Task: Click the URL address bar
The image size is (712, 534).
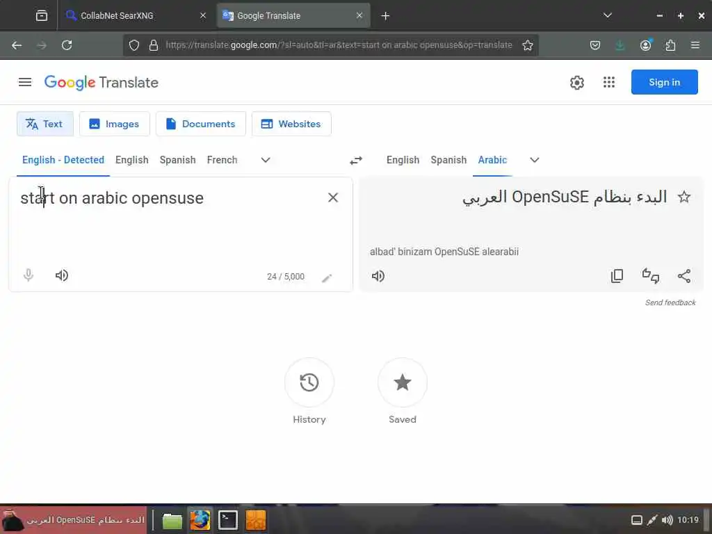Action: click(339, 45)
